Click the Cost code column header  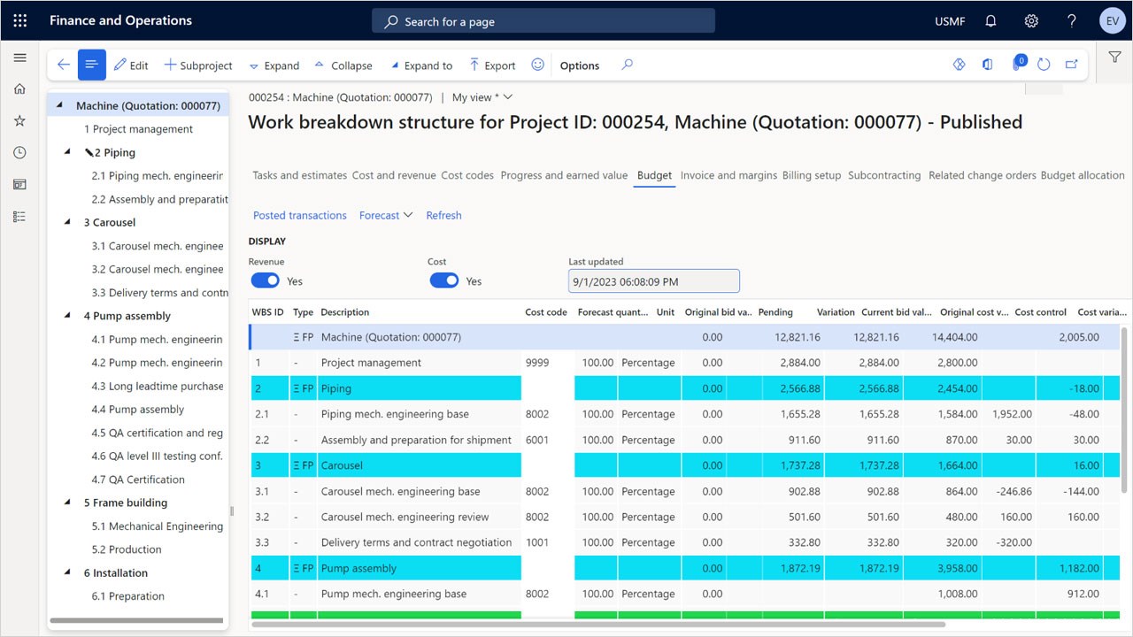546,311
